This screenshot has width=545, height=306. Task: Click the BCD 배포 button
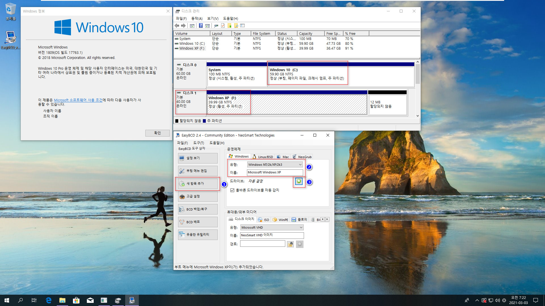tap(198, 222)
